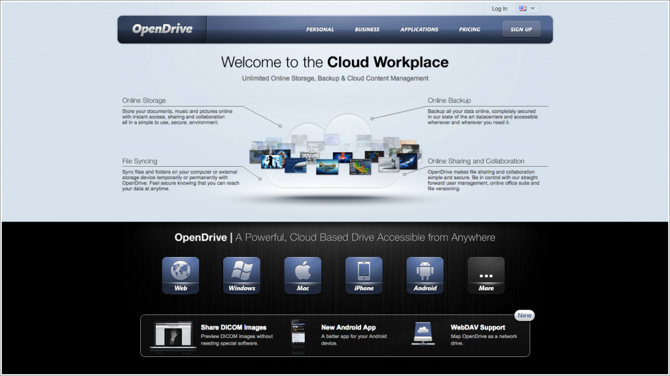Click the WebDAV cloud drive icon
This screenshot has width=670, height=376.
click(423, 333)
